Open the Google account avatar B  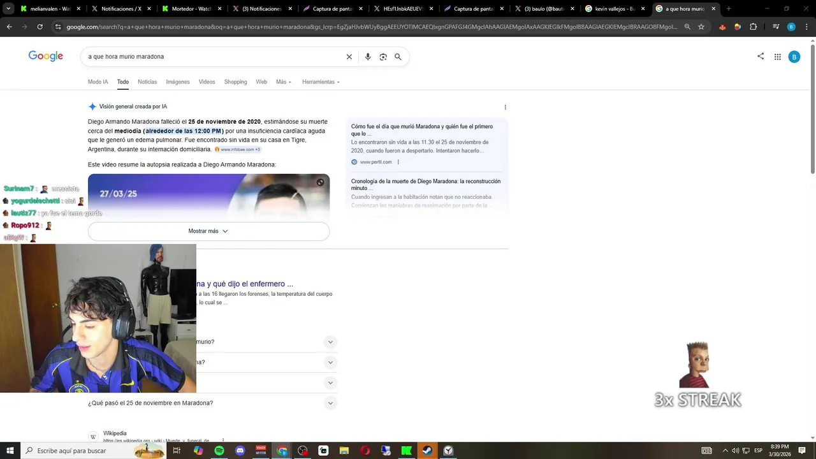pyautogui.click(x=794, y=57)
